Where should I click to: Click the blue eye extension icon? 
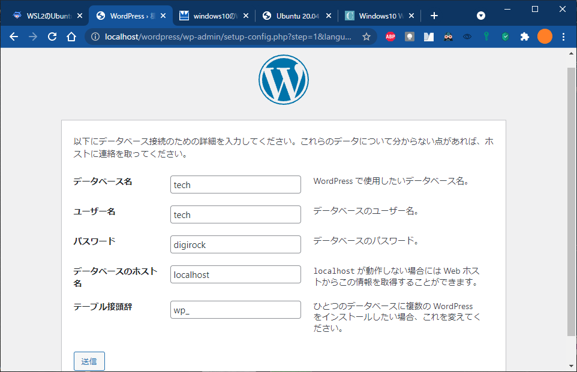click(467, 37)
